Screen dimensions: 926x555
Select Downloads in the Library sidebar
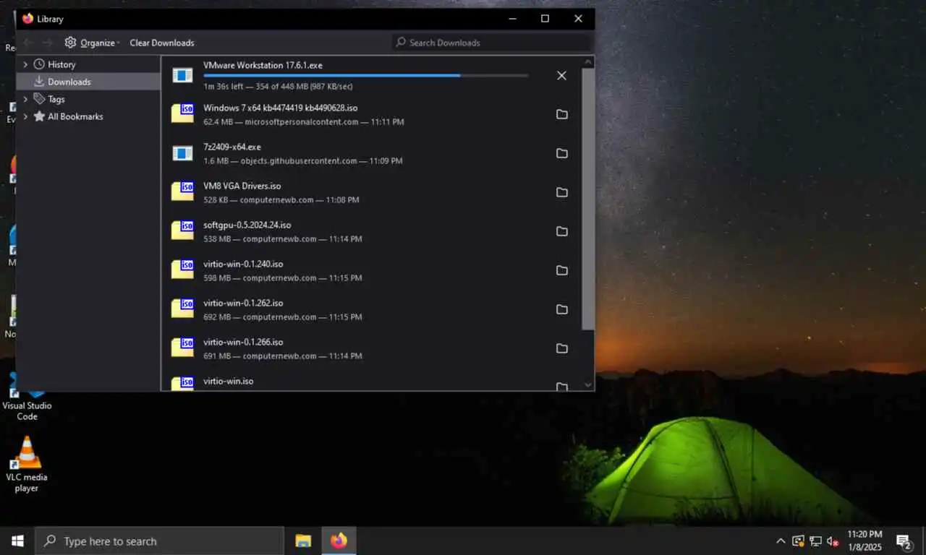point(88,82)
